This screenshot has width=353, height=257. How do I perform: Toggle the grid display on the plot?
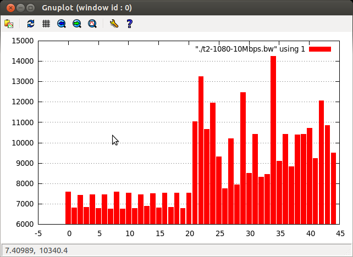pos(46,24)
